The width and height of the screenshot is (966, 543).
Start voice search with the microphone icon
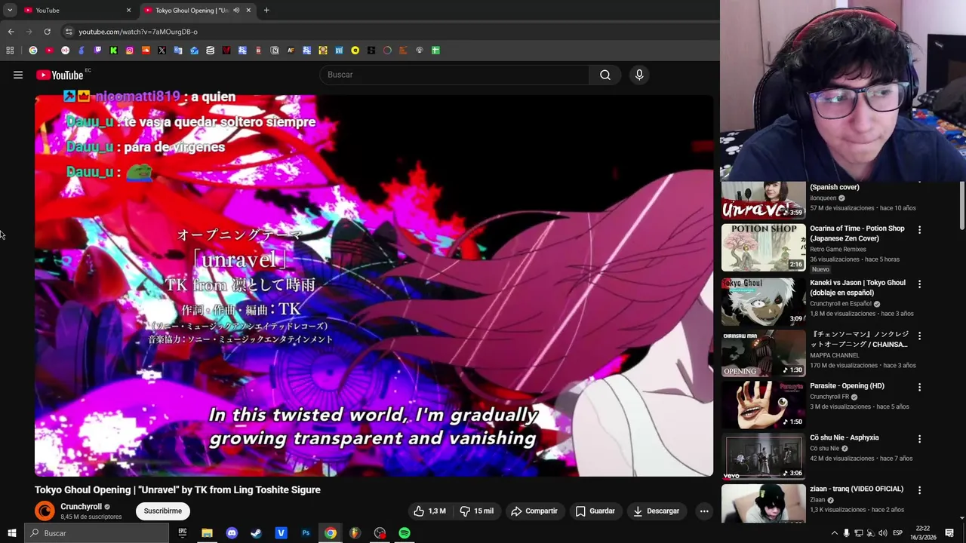pos(639,75)
